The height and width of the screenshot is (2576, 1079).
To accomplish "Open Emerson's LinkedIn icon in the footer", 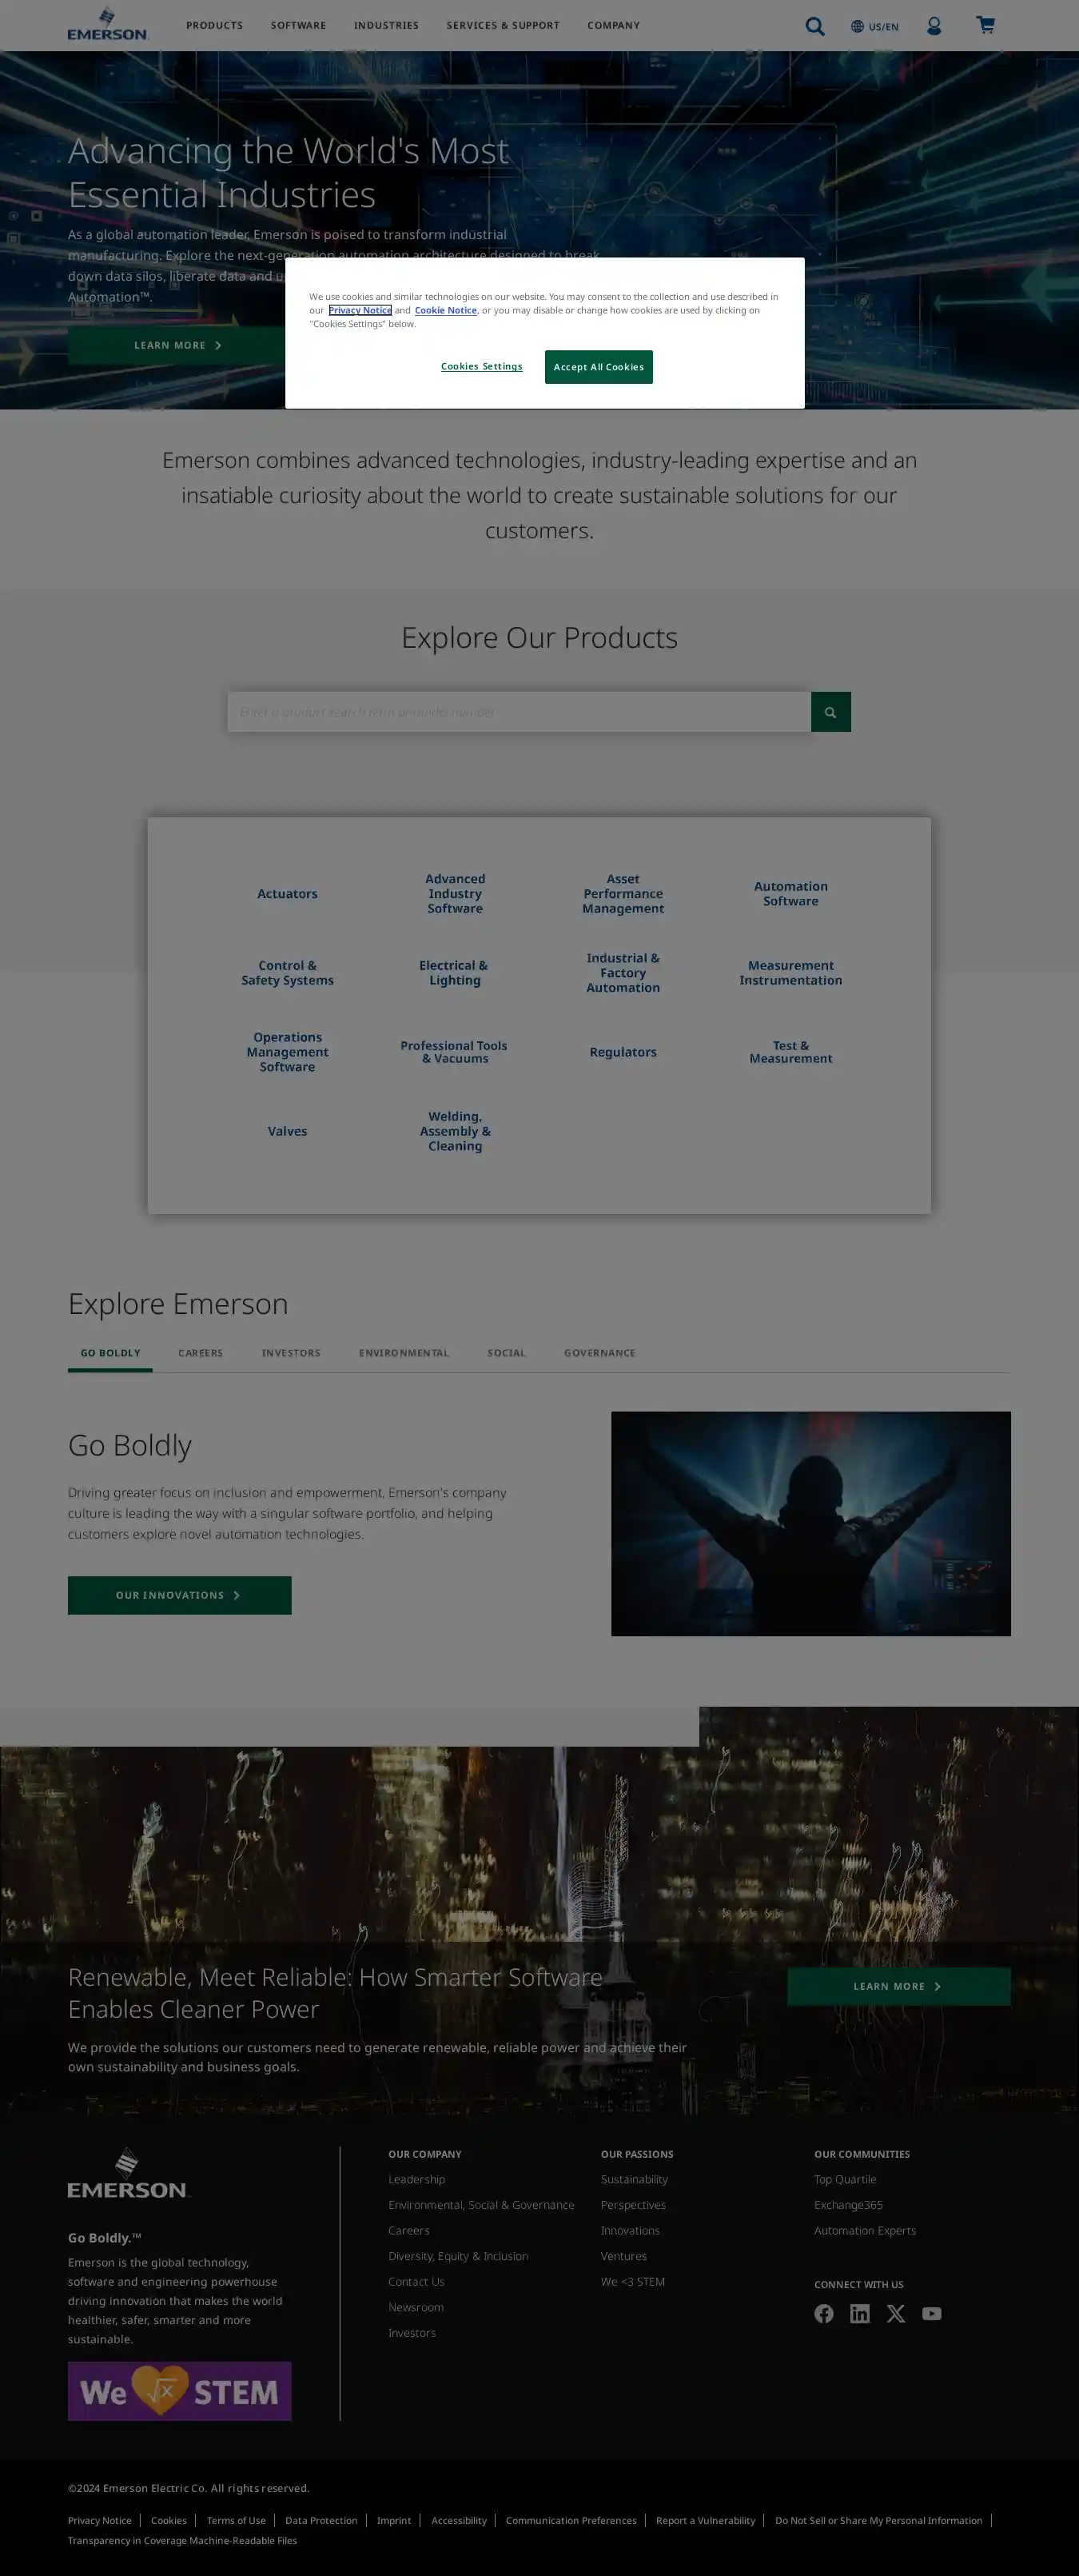I will (x=859, y=2313).
